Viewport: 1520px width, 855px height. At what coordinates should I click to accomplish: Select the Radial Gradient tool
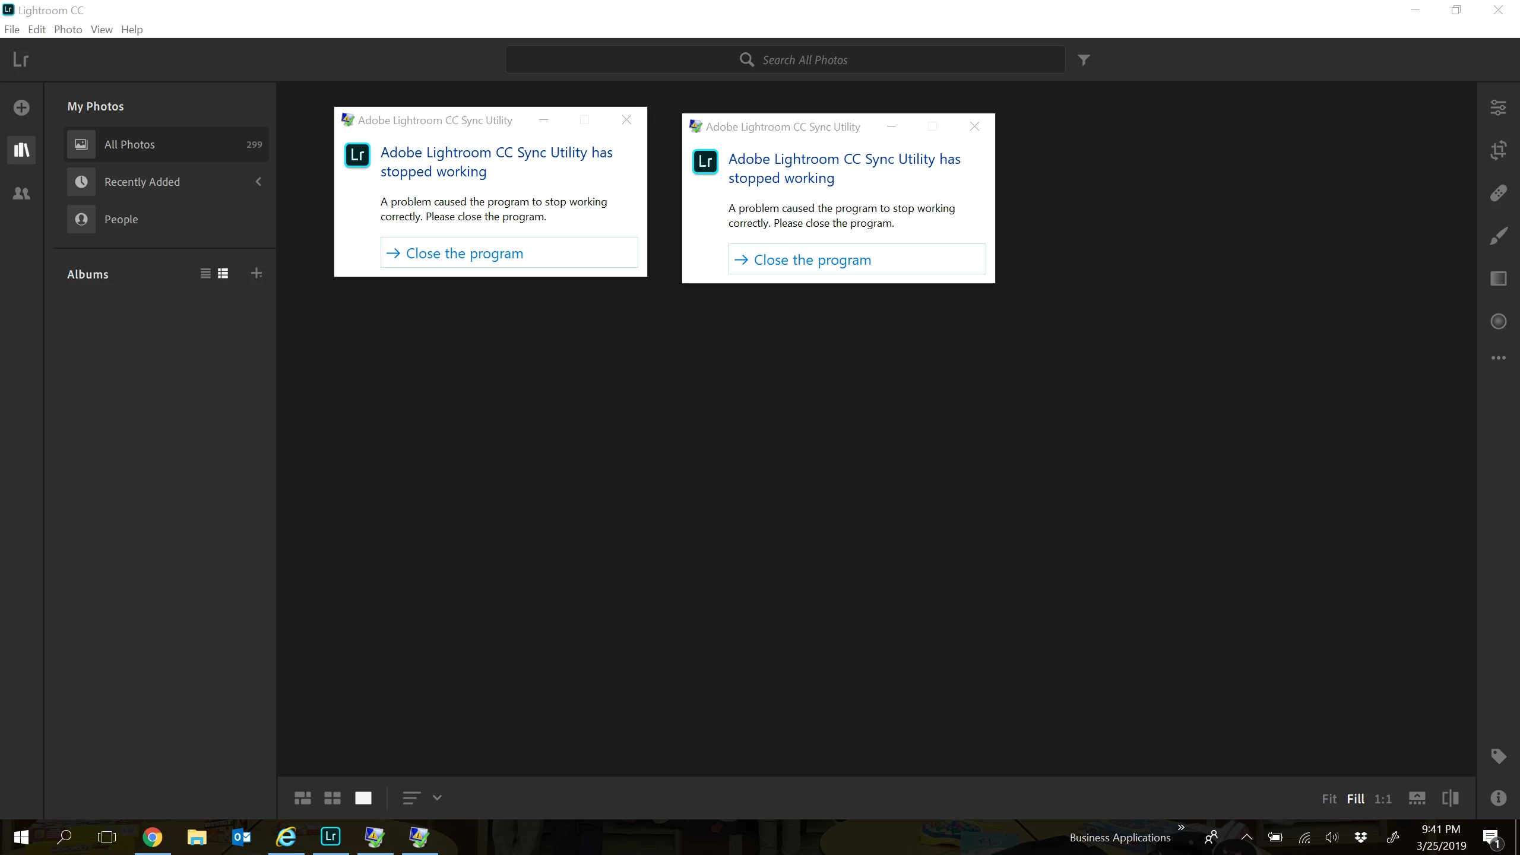click(x=1498, y=321)
